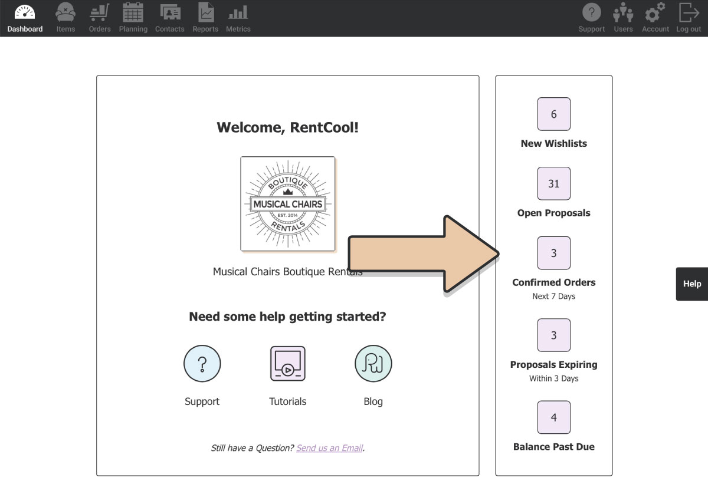The height and width of the screenshot is (494, 708).
Task: Click the Confirmed Orders label
Action: pyautogui.click(x=553, y=282)
